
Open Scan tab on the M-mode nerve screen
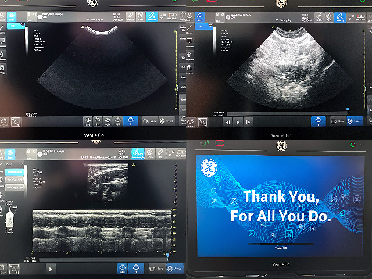click(x=10, y=154)
